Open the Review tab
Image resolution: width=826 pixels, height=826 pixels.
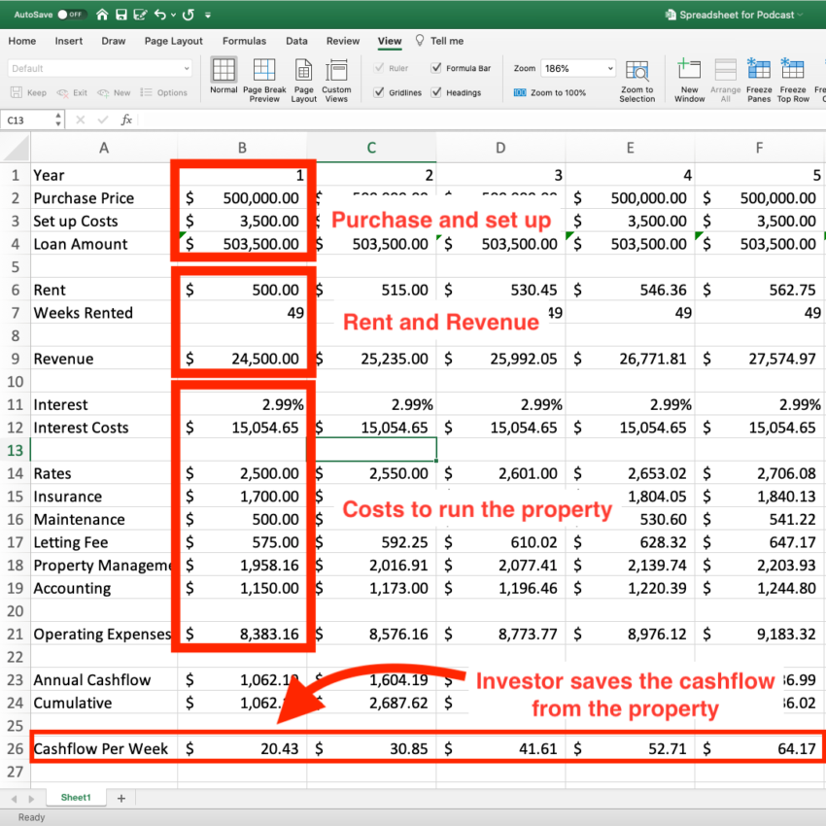343,41
